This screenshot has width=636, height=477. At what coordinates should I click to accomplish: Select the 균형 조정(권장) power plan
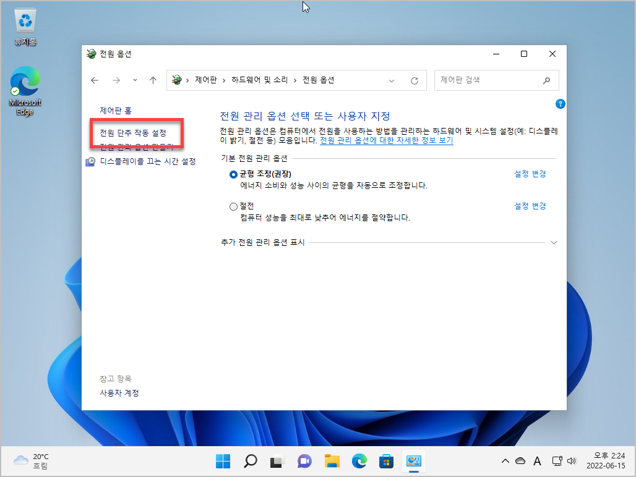click(233, 174)
